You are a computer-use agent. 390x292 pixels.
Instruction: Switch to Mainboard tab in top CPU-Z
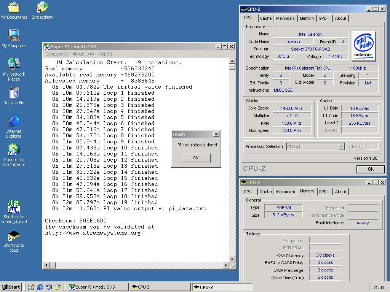pos(286,18)
